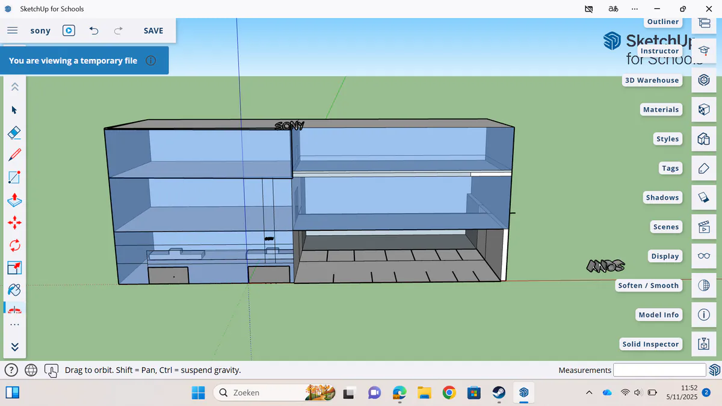722x406 pixels.
Task: Click the Materials label
Action: [661, 109]
